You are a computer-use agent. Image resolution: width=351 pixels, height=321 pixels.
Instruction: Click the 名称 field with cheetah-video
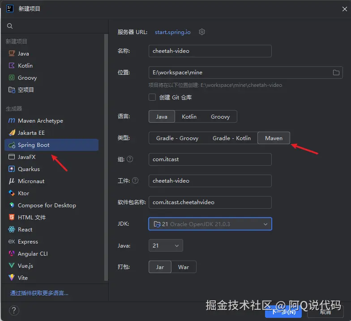point(210,51)
